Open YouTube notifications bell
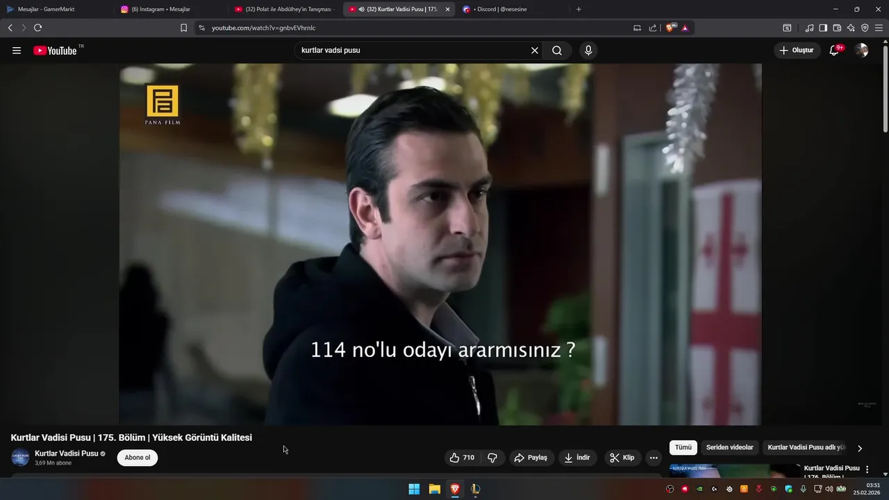Screen dimensions: 889x500 pyautogui.click(x=834, y=51)
